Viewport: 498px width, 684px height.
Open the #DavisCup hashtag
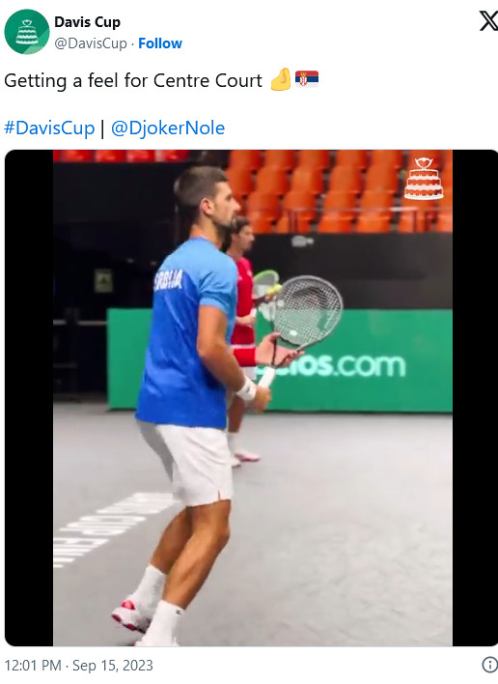(x=49, y=128)
